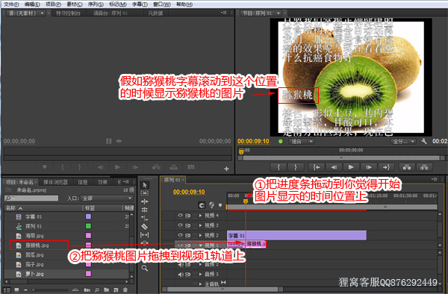The height and width of the screenshot is (294, 448).
Task: Create new bin in project panel
Action: (106, 290)
